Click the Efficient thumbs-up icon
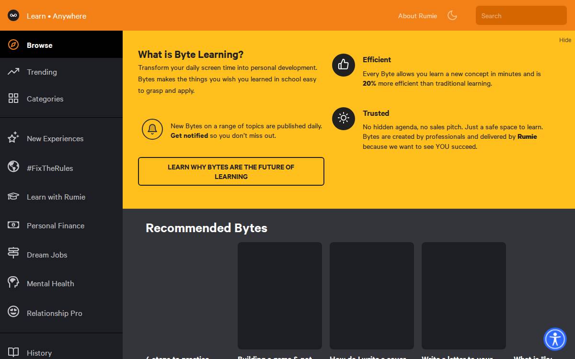The height and width of the screenshot is (359, 575). [344, 65]
